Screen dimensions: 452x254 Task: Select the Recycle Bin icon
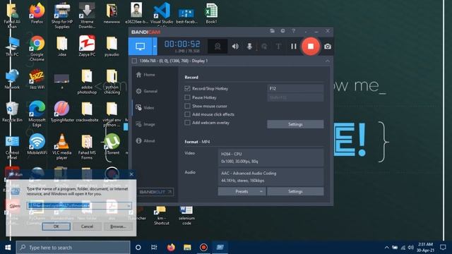click(x=12, y=111)
